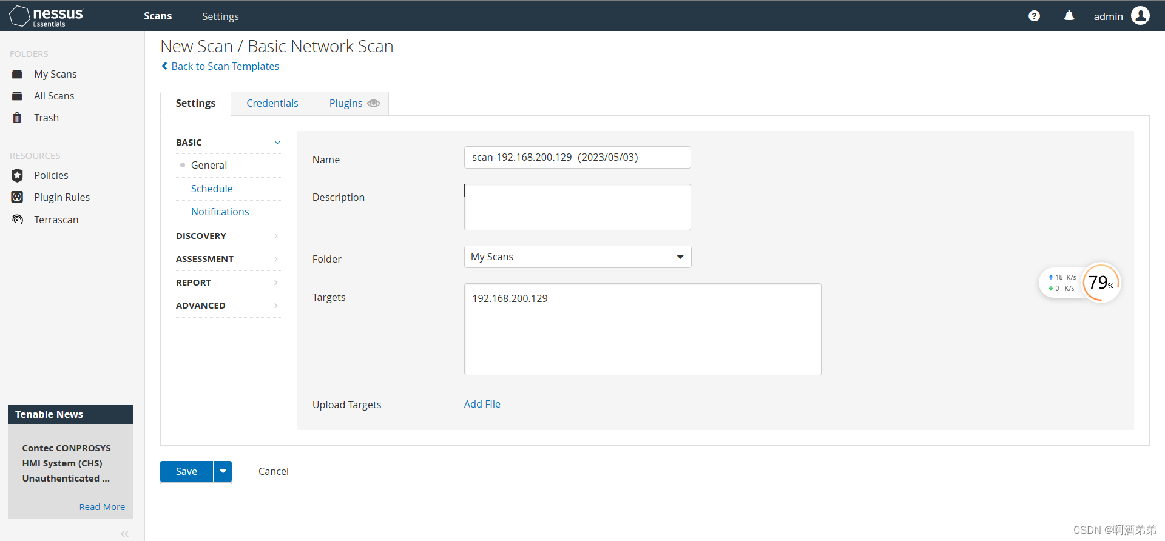
Task: Click the back arrow before Scan Templates
Action: [x=164, y=66]
